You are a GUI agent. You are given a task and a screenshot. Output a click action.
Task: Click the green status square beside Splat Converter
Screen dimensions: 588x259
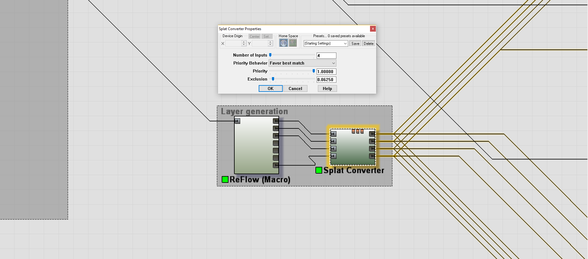click(319, 170)
